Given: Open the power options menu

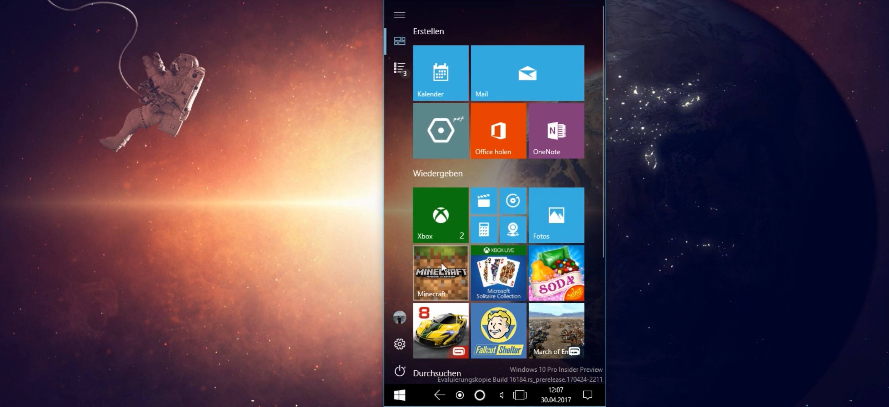Looking at the screenshot, I should click(x=399, y=371).
